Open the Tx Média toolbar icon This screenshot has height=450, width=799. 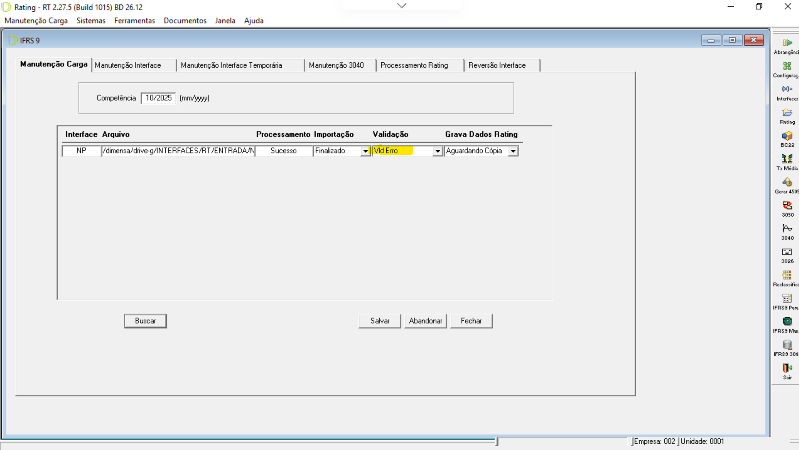tap(787, 159)
